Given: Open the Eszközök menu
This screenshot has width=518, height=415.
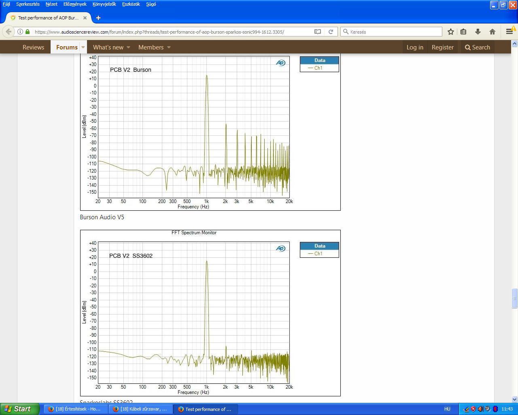Looking at the screenshot, I should 131,4.
